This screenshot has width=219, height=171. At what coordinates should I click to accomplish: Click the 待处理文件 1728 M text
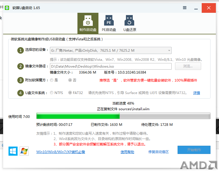(157, 125)
